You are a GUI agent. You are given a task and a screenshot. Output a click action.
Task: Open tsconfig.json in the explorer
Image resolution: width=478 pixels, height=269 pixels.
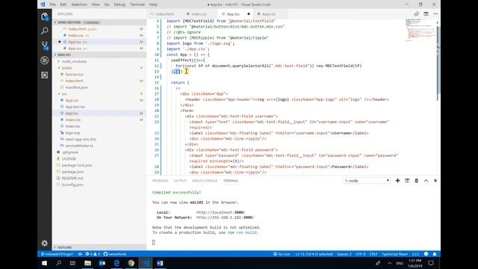pos(72,185)
